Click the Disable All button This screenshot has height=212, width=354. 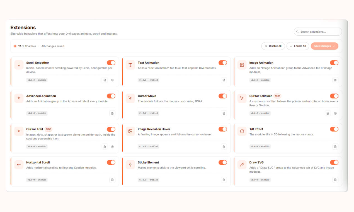(273, 46)
